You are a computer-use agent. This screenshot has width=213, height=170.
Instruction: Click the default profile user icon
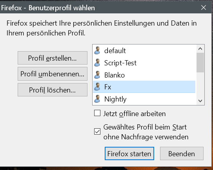click(97, 50)
